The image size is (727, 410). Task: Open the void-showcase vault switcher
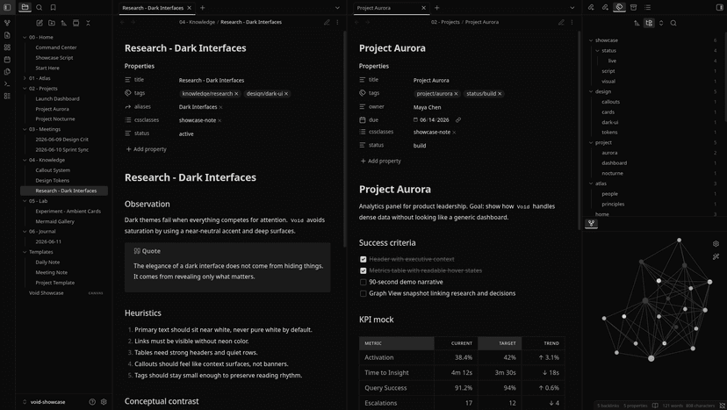click(44, 402)
